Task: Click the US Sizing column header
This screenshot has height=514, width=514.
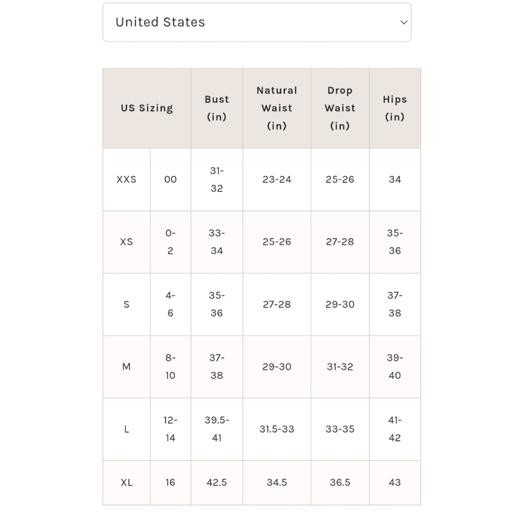Action: tap(147, 108)
